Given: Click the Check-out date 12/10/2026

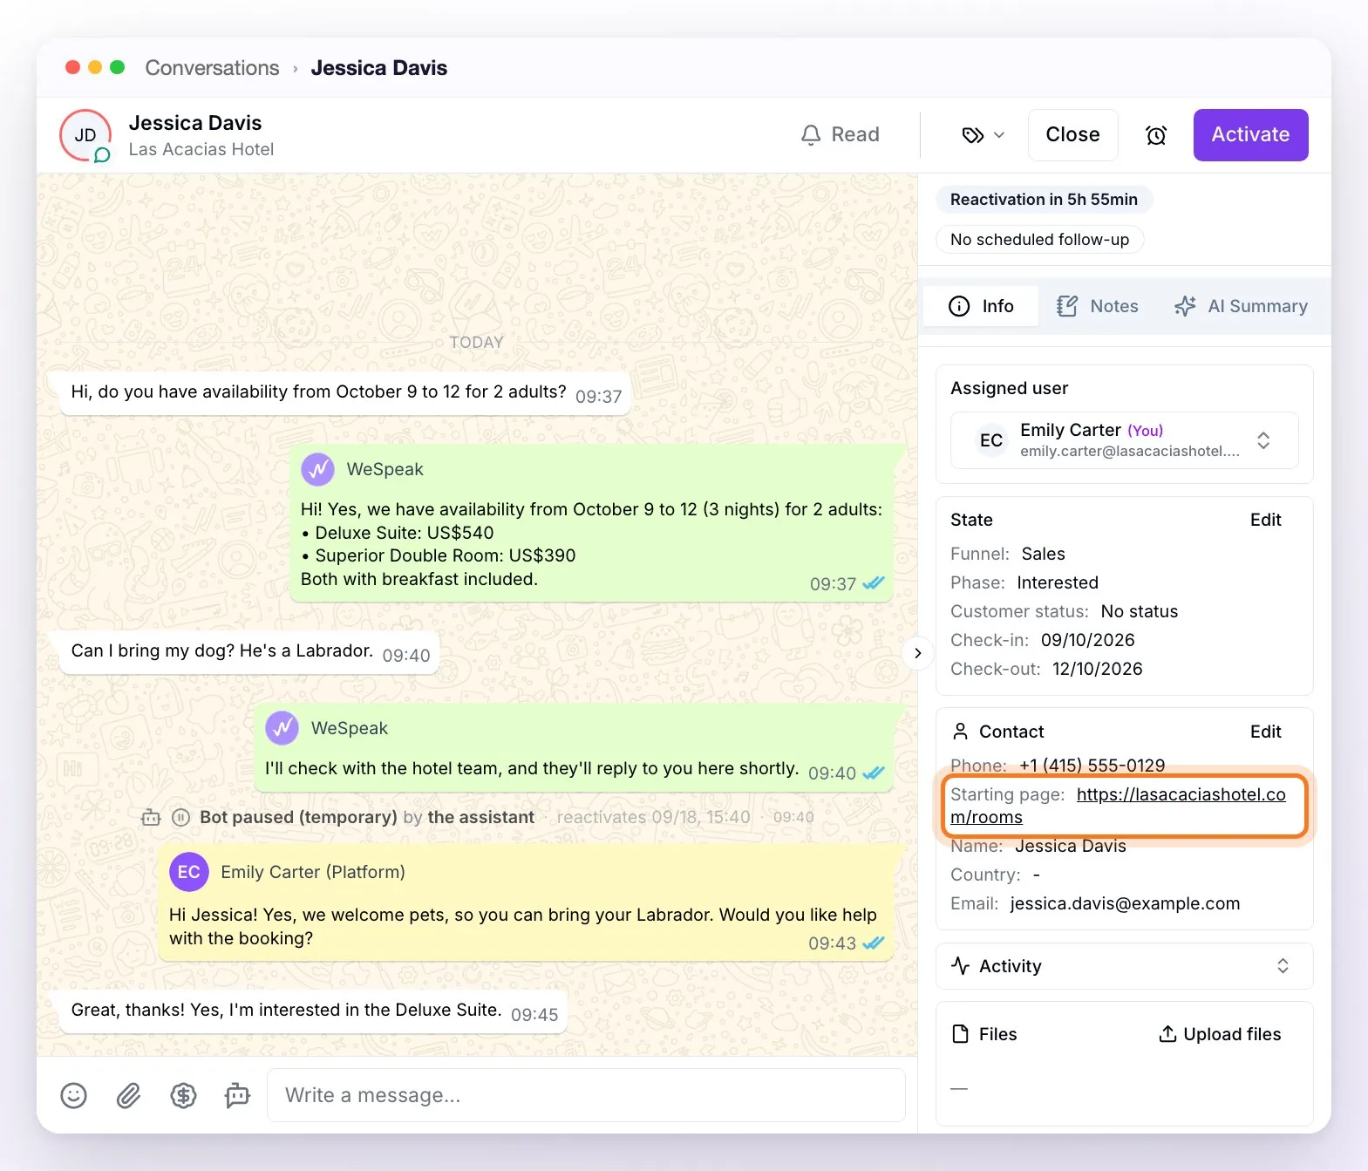Looking at the screenshot, I should (1097, 669).
